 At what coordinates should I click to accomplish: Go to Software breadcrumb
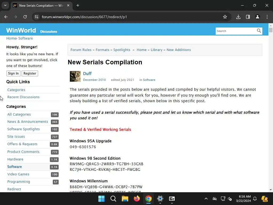pyautogui.click(x=26, y=38)
